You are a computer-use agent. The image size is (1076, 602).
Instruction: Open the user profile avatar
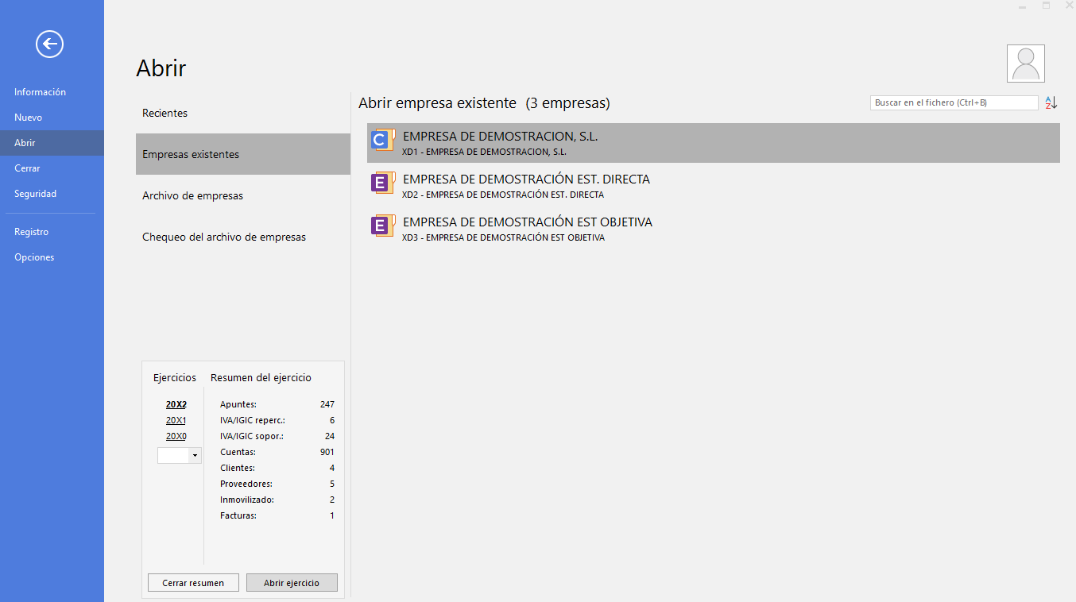click(x=1026, y=64)
